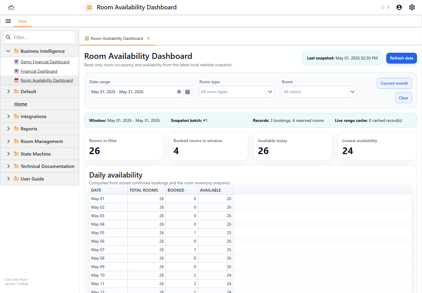Select the May 05 row date cell
Image resolution: width=422 pixels, height=293 pixels.
tap(108, 233)
